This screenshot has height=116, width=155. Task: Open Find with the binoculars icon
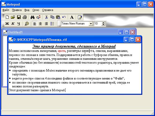point(32,17)
